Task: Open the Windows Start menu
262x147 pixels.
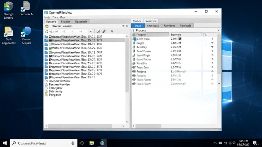Action: coord(5,143)
